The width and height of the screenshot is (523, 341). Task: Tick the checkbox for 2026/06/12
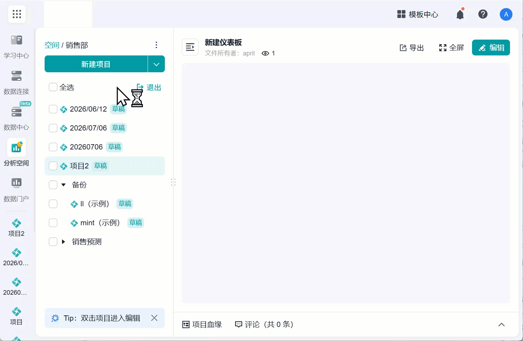click(x=53, y=109)
